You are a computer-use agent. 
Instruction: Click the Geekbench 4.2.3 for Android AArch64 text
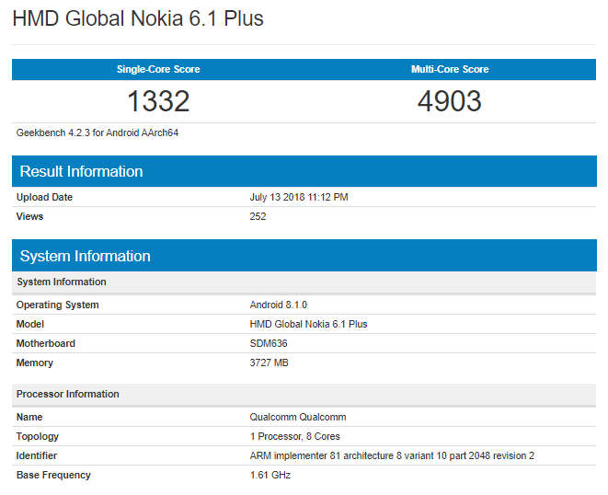point(98,132)
